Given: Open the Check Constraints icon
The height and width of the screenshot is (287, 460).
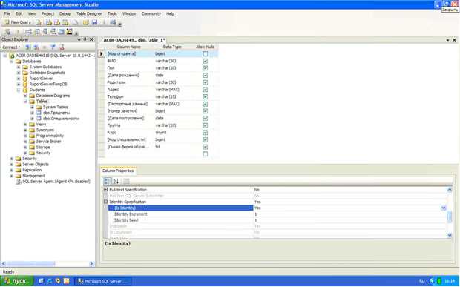Looking at the screenshot, I should point(62,31).
